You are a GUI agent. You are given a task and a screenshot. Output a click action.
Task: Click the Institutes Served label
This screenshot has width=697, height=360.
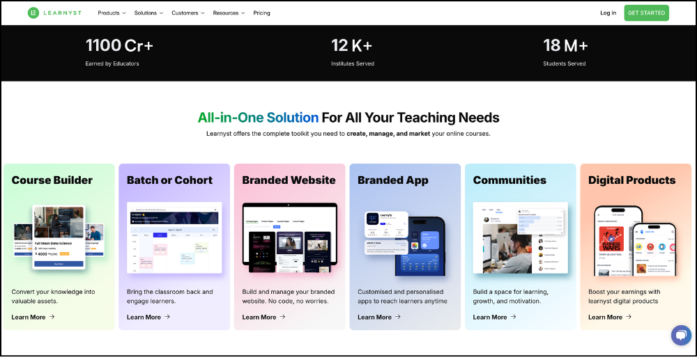[353, 63]
